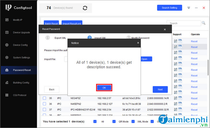Click the Building Config icon
The height and width of the screenshot is (128, 210).
point(7,82)
